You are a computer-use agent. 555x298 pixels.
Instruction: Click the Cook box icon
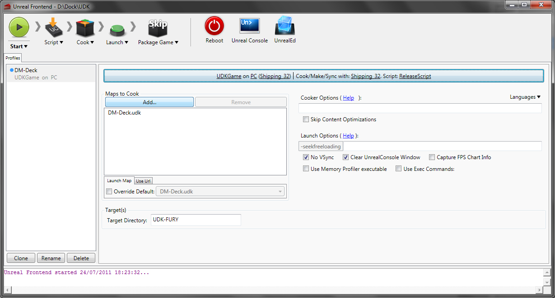click(x=85, y=28)
